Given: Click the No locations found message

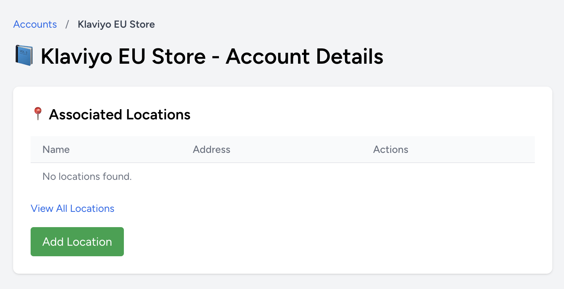Looking at the screenshot, I should (x=87, y=176).
